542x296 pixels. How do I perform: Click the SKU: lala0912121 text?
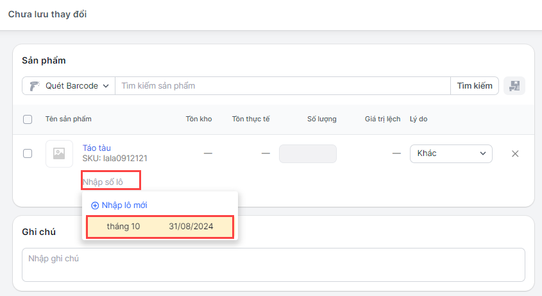(115, 158)
